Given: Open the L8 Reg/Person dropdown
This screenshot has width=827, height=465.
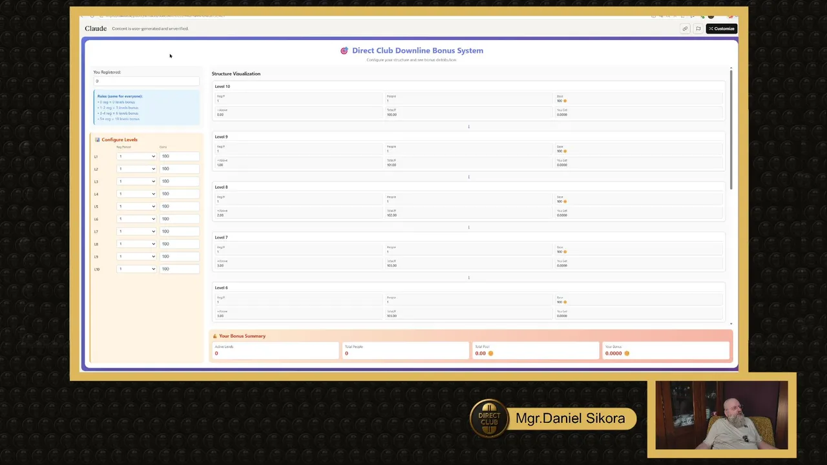Looking at the screenshot, I should (x=136, y=243).
